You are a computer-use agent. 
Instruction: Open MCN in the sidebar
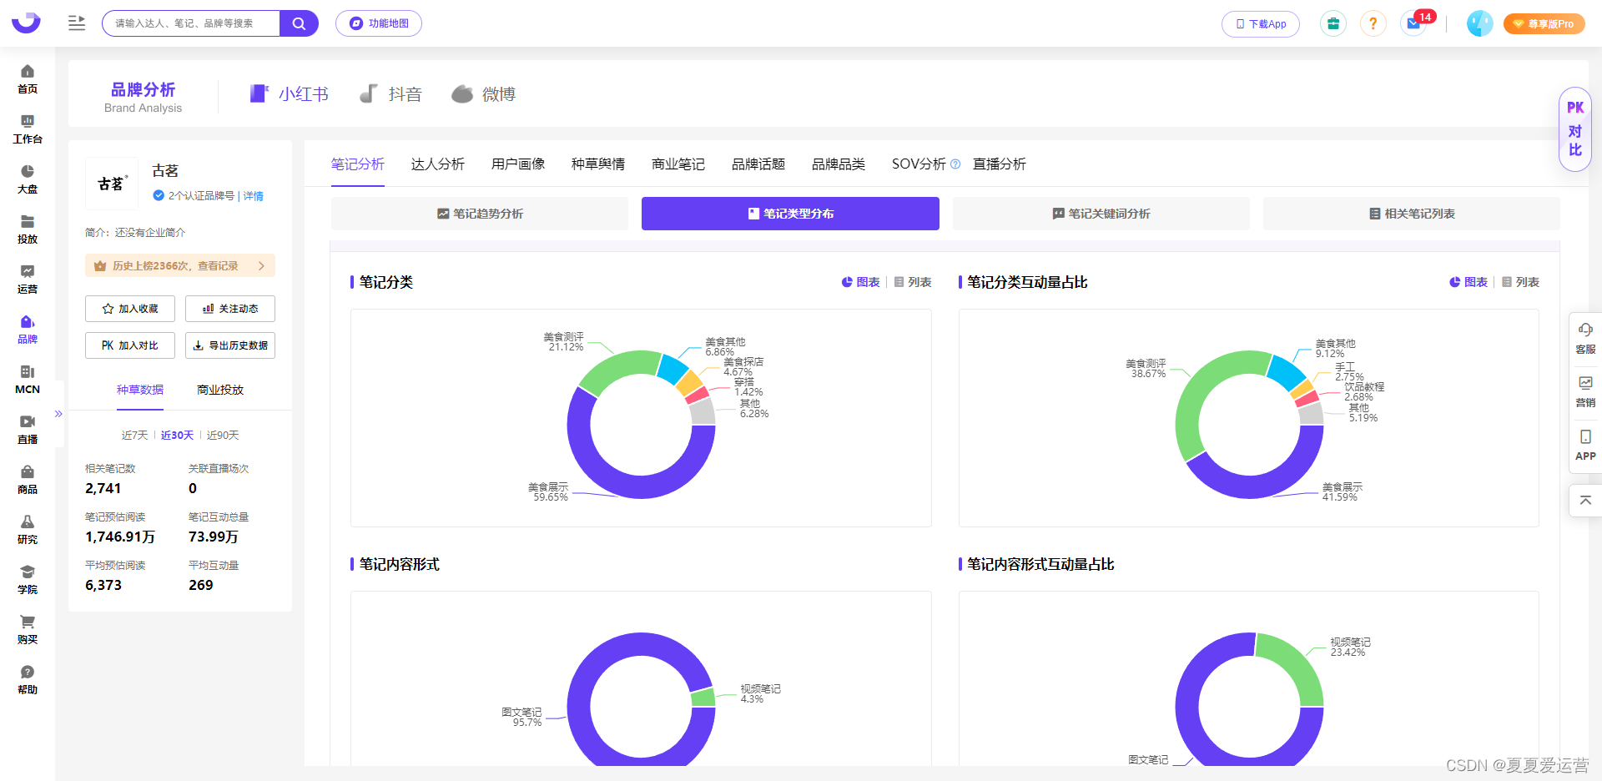pos(28,380)
